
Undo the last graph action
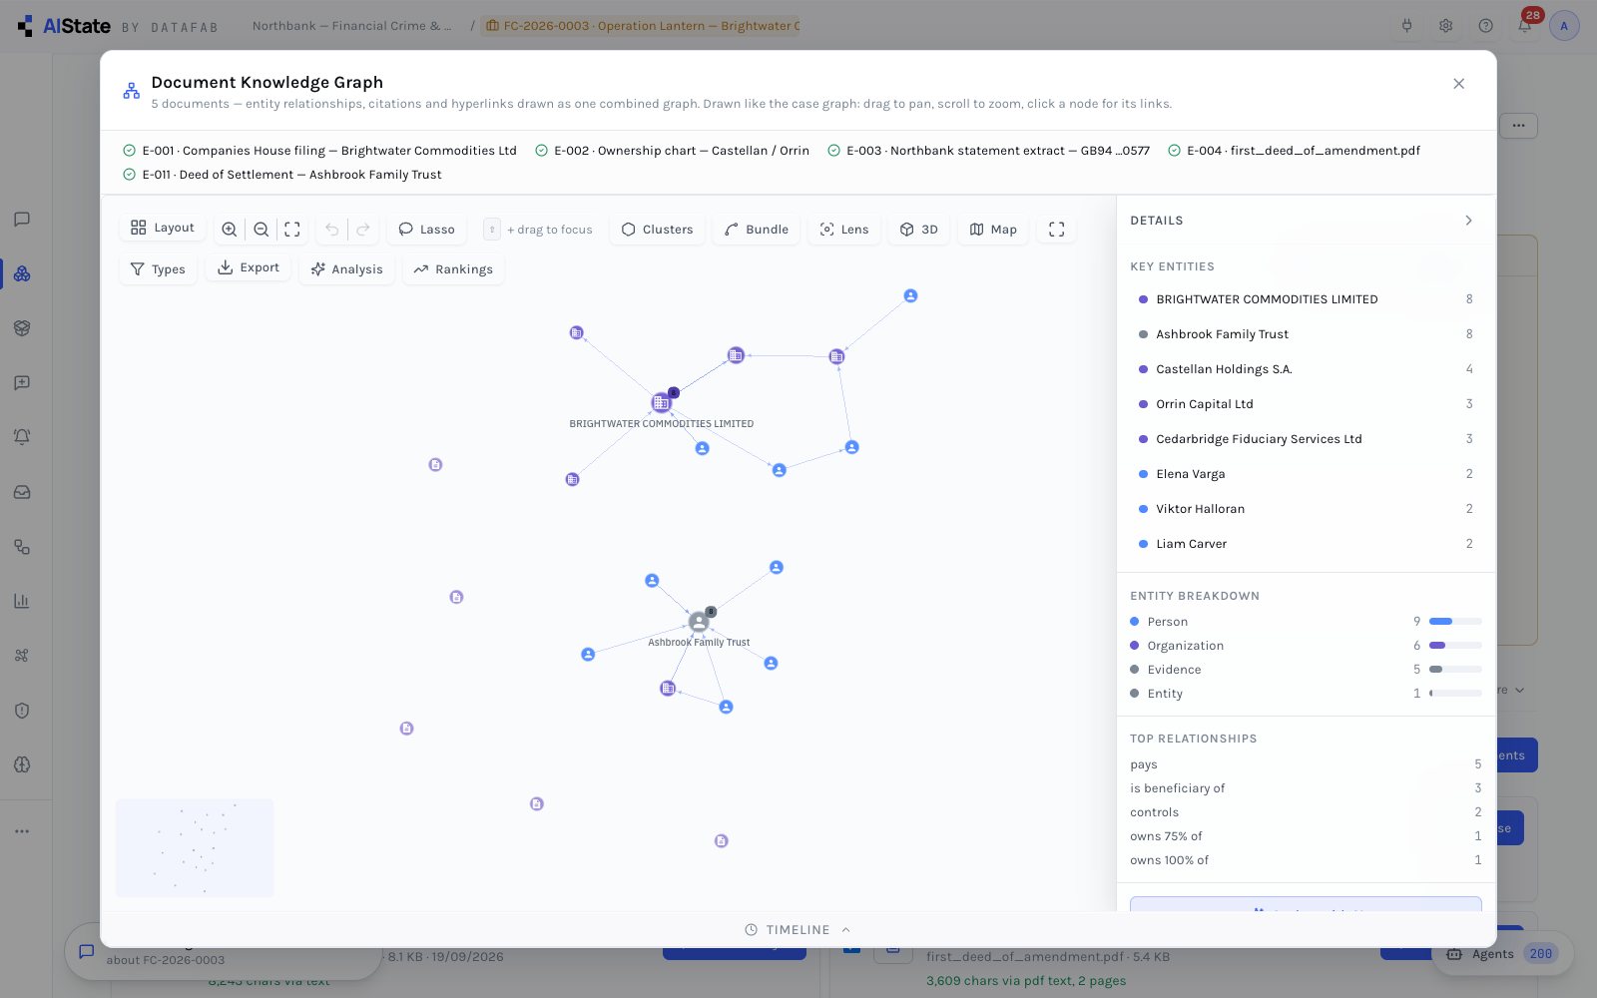pyautogui.click(x=332, y=230)
